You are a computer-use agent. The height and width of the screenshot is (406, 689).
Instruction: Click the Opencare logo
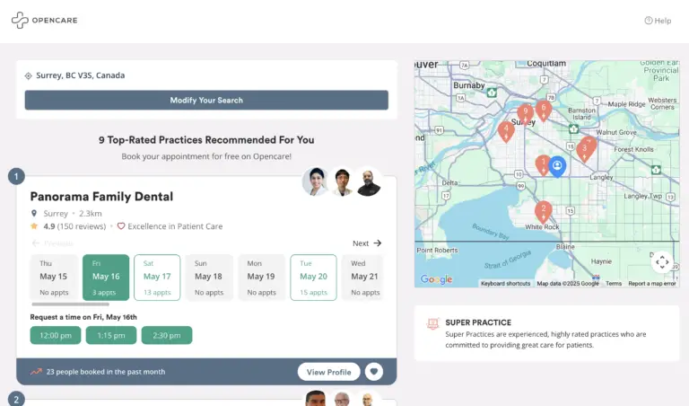pyautogui.click(x=44, y=21)
